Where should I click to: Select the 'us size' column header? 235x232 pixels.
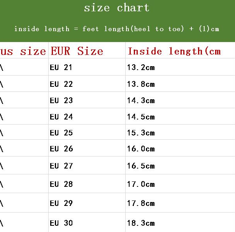pyautogui.click(x=23, y=51)
